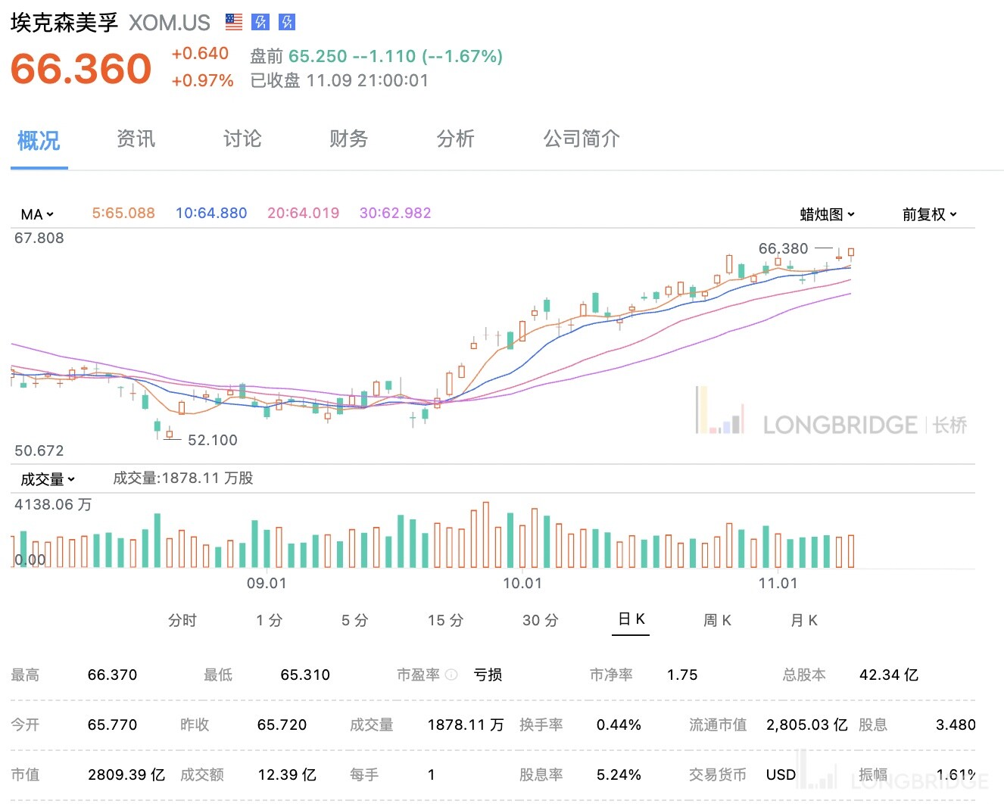Open the 财务 tab
Viewport: 1004px width, 804px height.
tap(348, 139)
